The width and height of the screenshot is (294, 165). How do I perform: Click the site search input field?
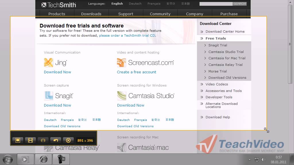pyautogui.click(x=216, y=4)
